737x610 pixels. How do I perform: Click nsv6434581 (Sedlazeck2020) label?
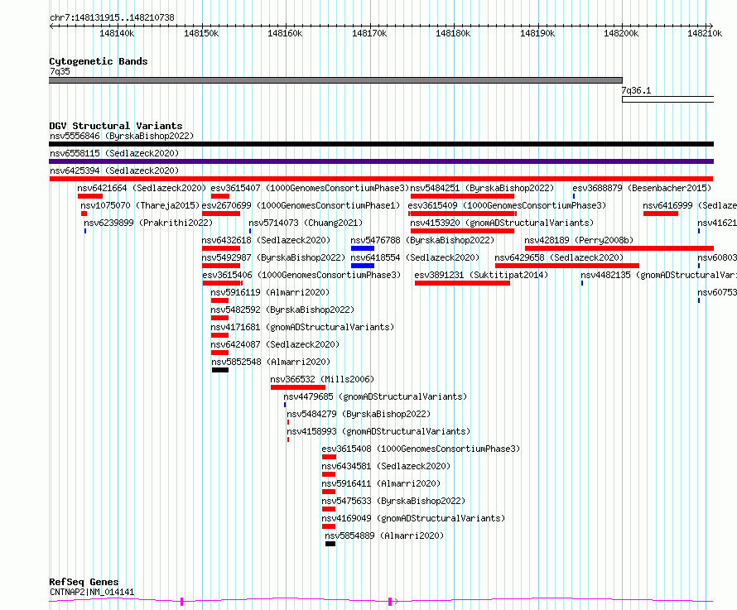point(386,466)
